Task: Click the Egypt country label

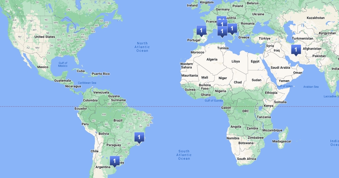Action: point(255,61)
